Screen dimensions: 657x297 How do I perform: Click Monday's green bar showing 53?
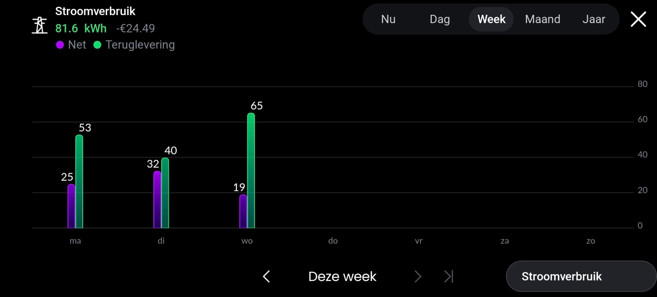click(79, 182)
